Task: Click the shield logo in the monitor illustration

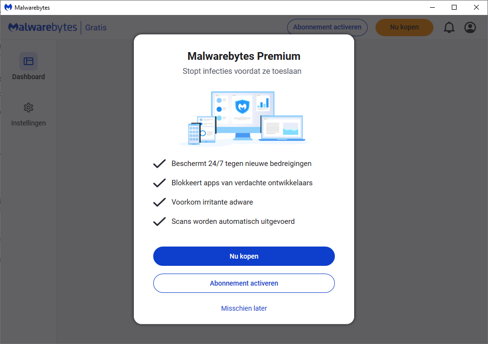Action: click(243, 106)
